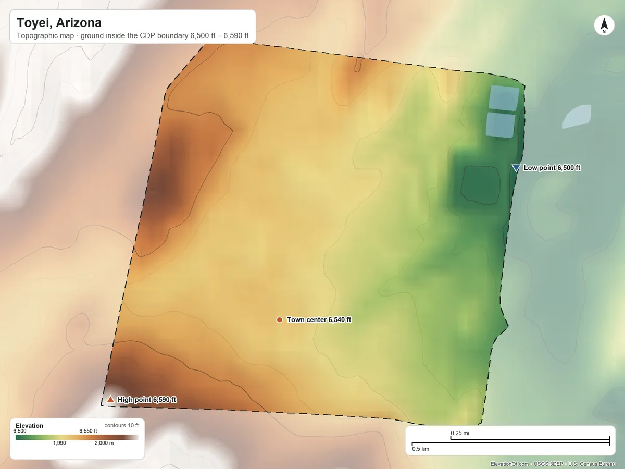625x469 pixels.
Task: Click the red Town center dot marker
Action: [280, 319]
